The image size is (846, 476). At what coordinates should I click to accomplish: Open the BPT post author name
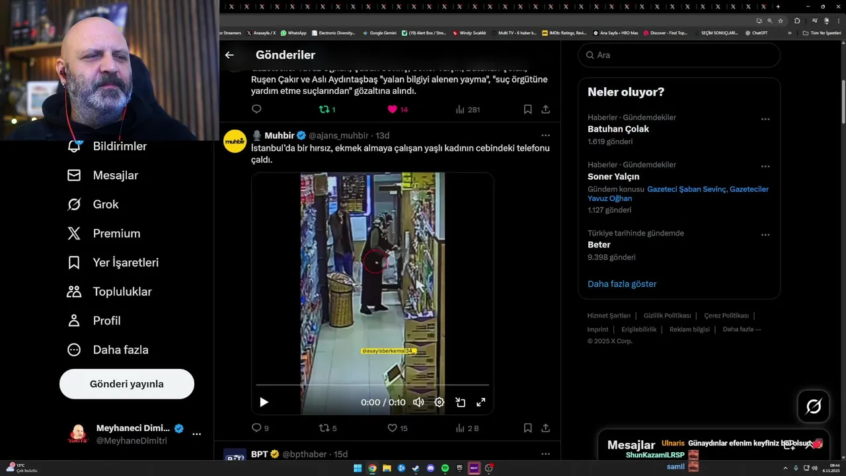(259, 454)
